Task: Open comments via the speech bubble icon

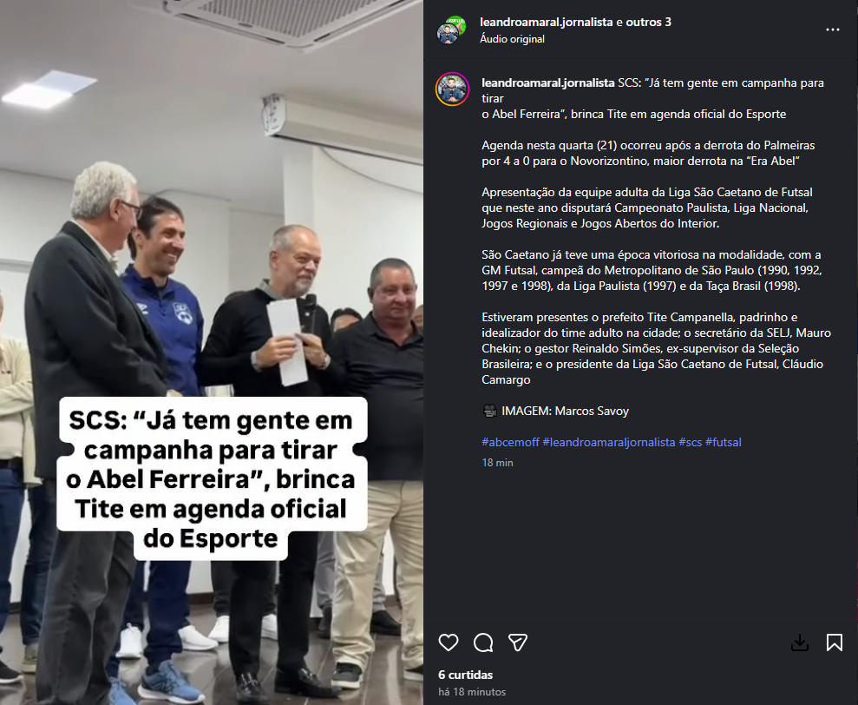Action: click(x=483, y=642)
